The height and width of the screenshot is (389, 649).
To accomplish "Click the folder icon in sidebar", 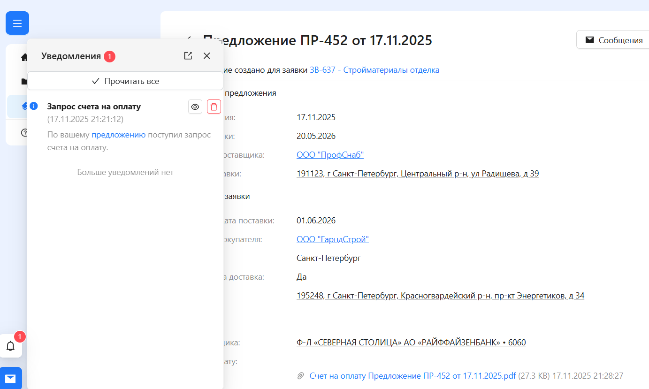I will pos(24,82).
